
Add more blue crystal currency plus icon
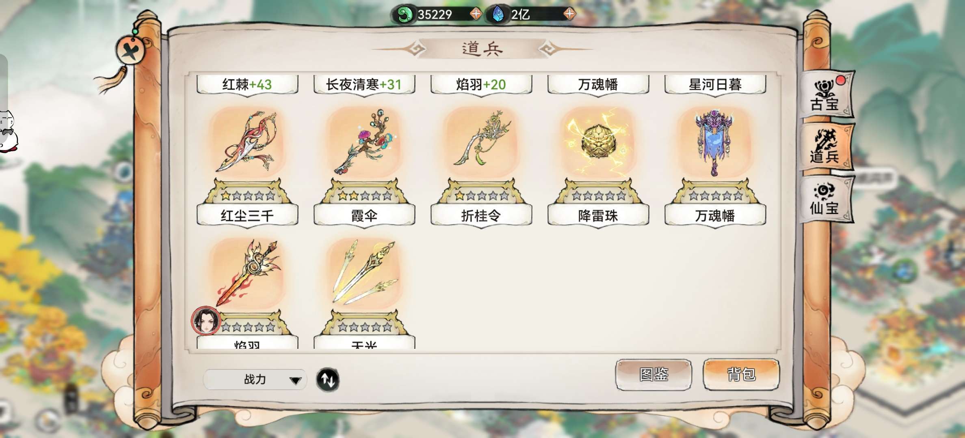(569, 14)
